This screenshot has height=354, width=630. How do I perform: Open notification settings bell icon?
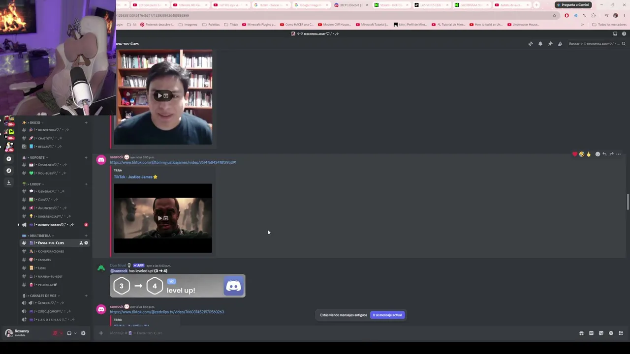[540, 44]
